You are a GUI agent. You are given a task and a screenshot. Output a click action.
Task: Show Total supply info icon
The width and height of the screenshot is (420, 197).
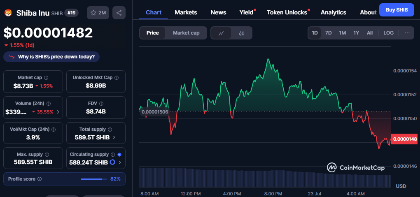click(x=110, y=129)
